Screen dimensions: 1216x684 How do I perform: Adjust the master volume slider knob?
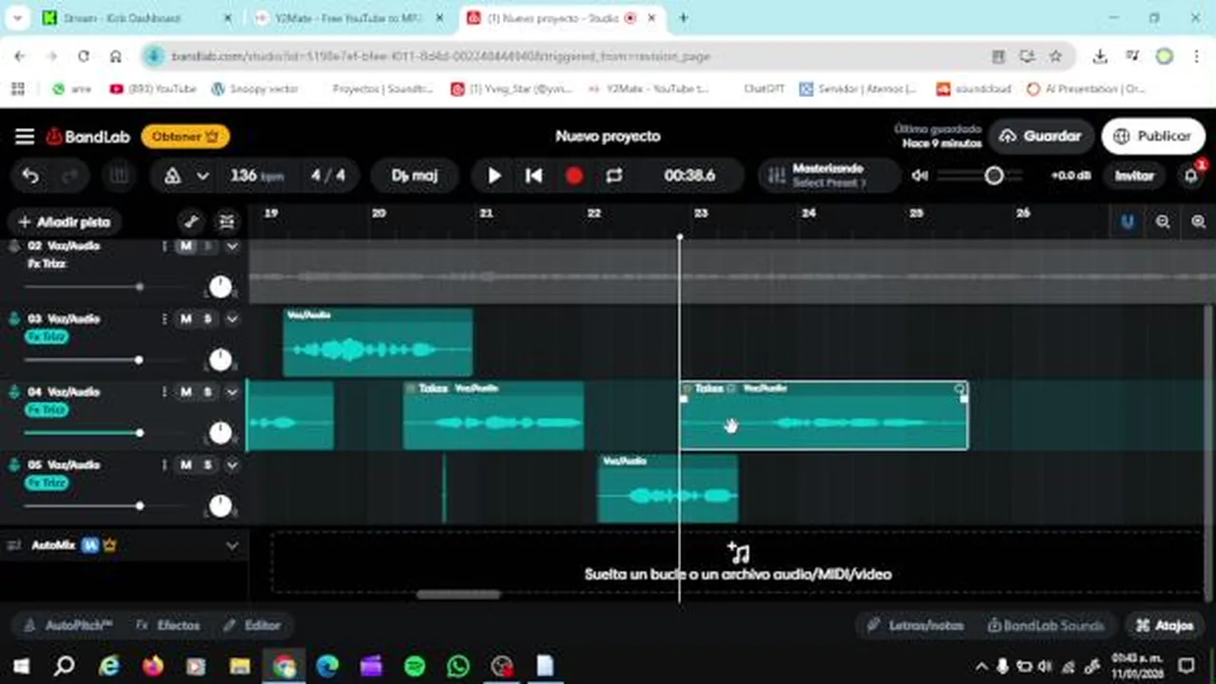994,176
